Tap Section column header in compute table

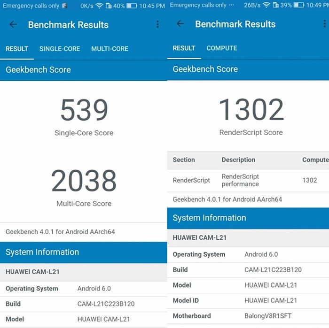184,160
